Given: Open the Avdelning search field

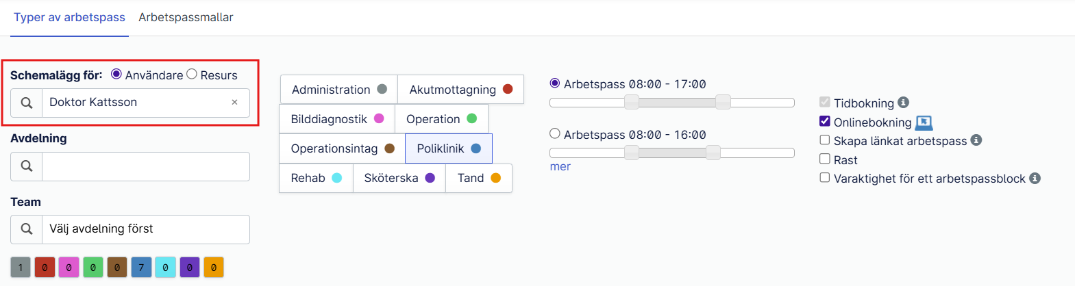Looking at the screenshot, I should (x=145, y=166).
